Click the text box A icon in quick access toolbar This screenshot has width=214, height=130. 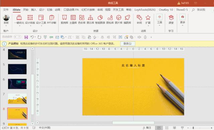point(120,37)
